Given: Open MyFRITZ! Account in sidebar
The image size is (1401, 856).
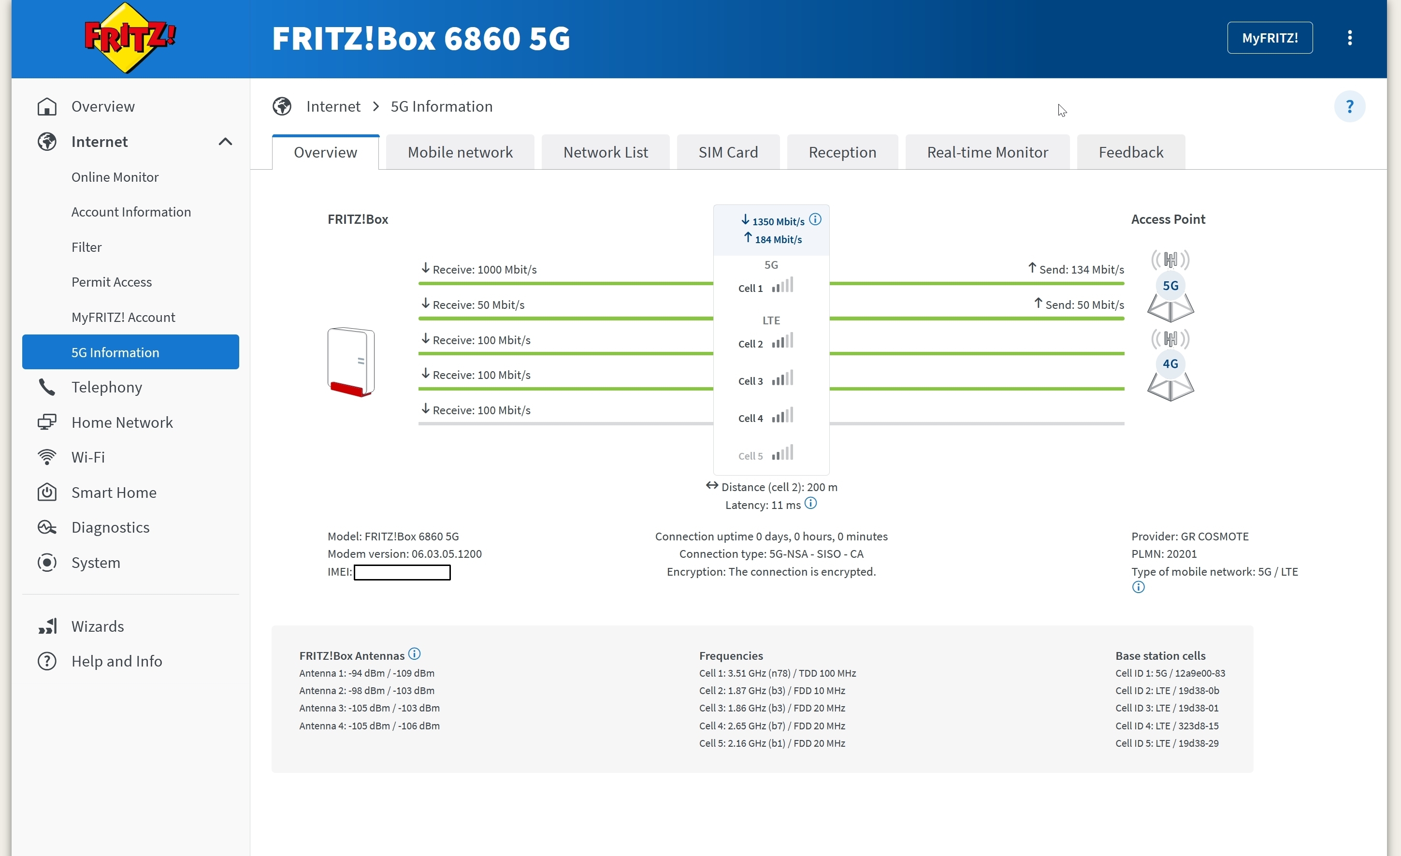Looking at the screenshot, I should tap(123, 318).
